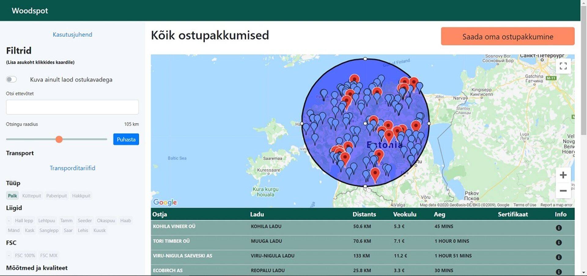The height and width of the screenshot is (276, 587).
Task: Zoom out on the map
Action: pyautogui.click(x=563, y=191)
